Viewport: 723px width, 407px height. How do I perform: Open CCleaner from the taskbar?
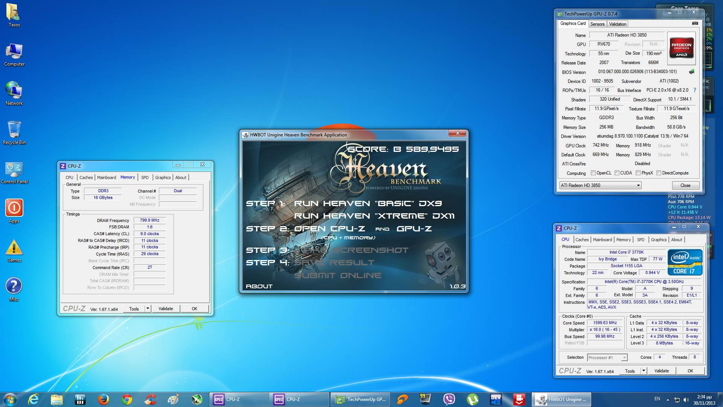150,399
